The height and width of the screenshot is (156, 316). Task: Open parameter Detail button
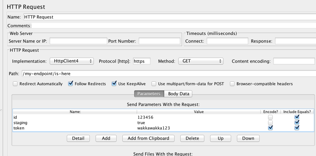(x=78, y=138)
